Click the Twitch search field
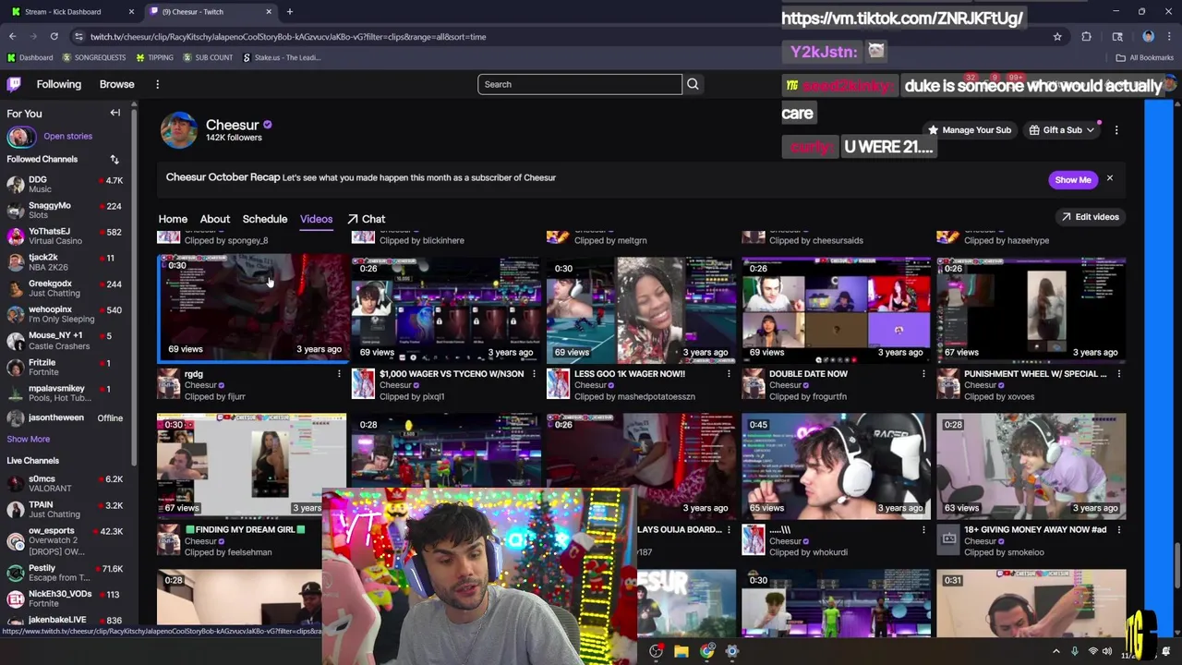The width and height of the screenshot is (1182, 665). click(580, 84)
